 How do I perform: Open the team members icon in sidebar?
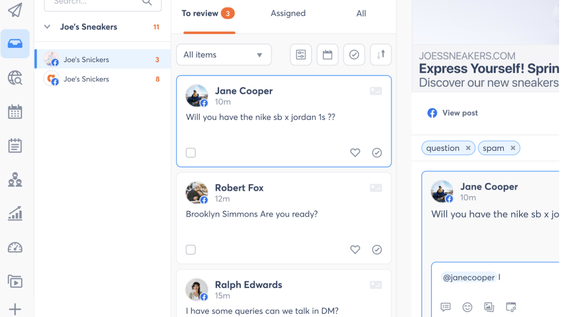[15, 180]
